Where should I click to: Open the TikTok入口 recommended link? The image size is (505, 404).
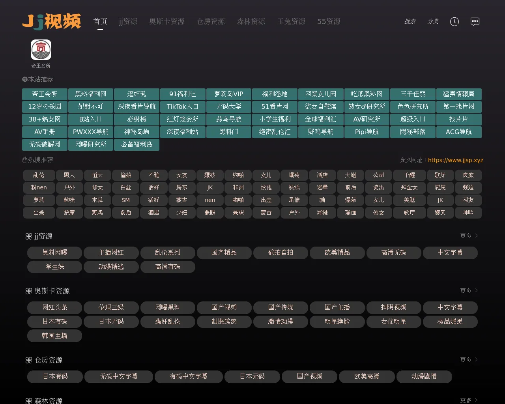[x=183, y=107]
